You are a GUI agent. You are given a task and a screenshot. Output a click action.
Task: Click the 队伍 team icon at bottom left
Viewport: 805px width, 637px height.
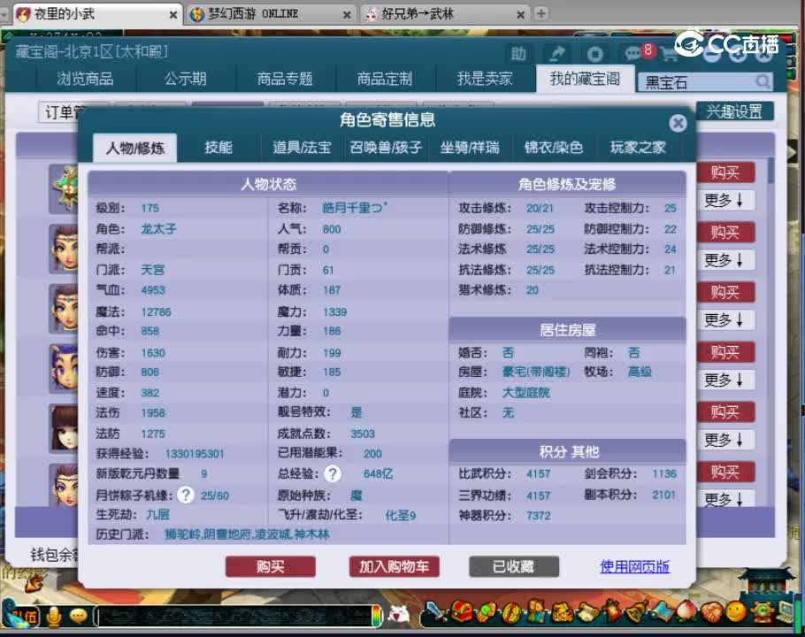click(x=24, y=616)
